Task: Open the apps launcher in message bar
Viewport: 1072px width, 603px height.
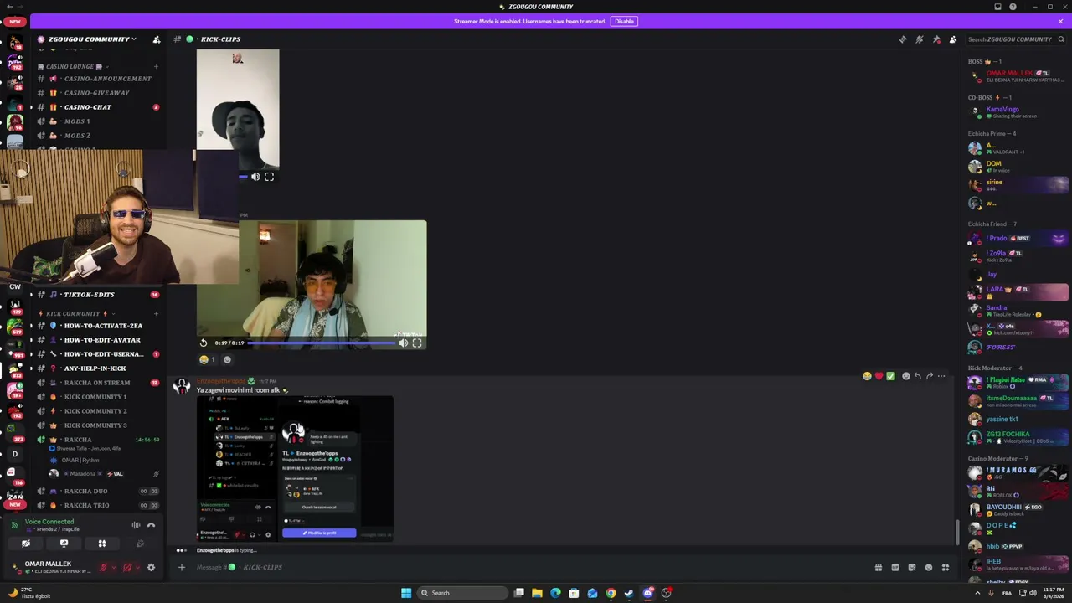Action: click(945, 567)
